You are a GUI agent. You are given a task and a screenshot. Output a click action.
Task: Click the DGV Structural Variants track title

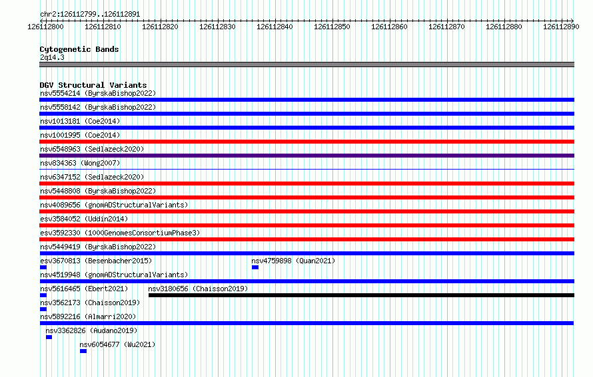93,85
